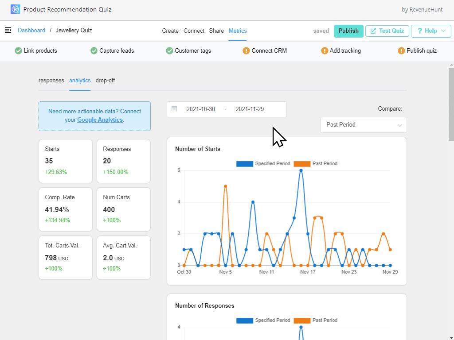Click the Customer tags step
Image resolution: width=454 pixels, height=340 pixels.
pyautogui.click(x=188, y=51)
